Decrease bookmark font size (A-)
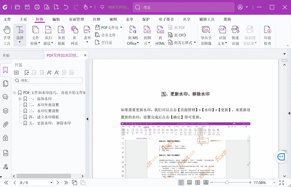The height and width of the screenshot is (187, 291). coord(57,72)
